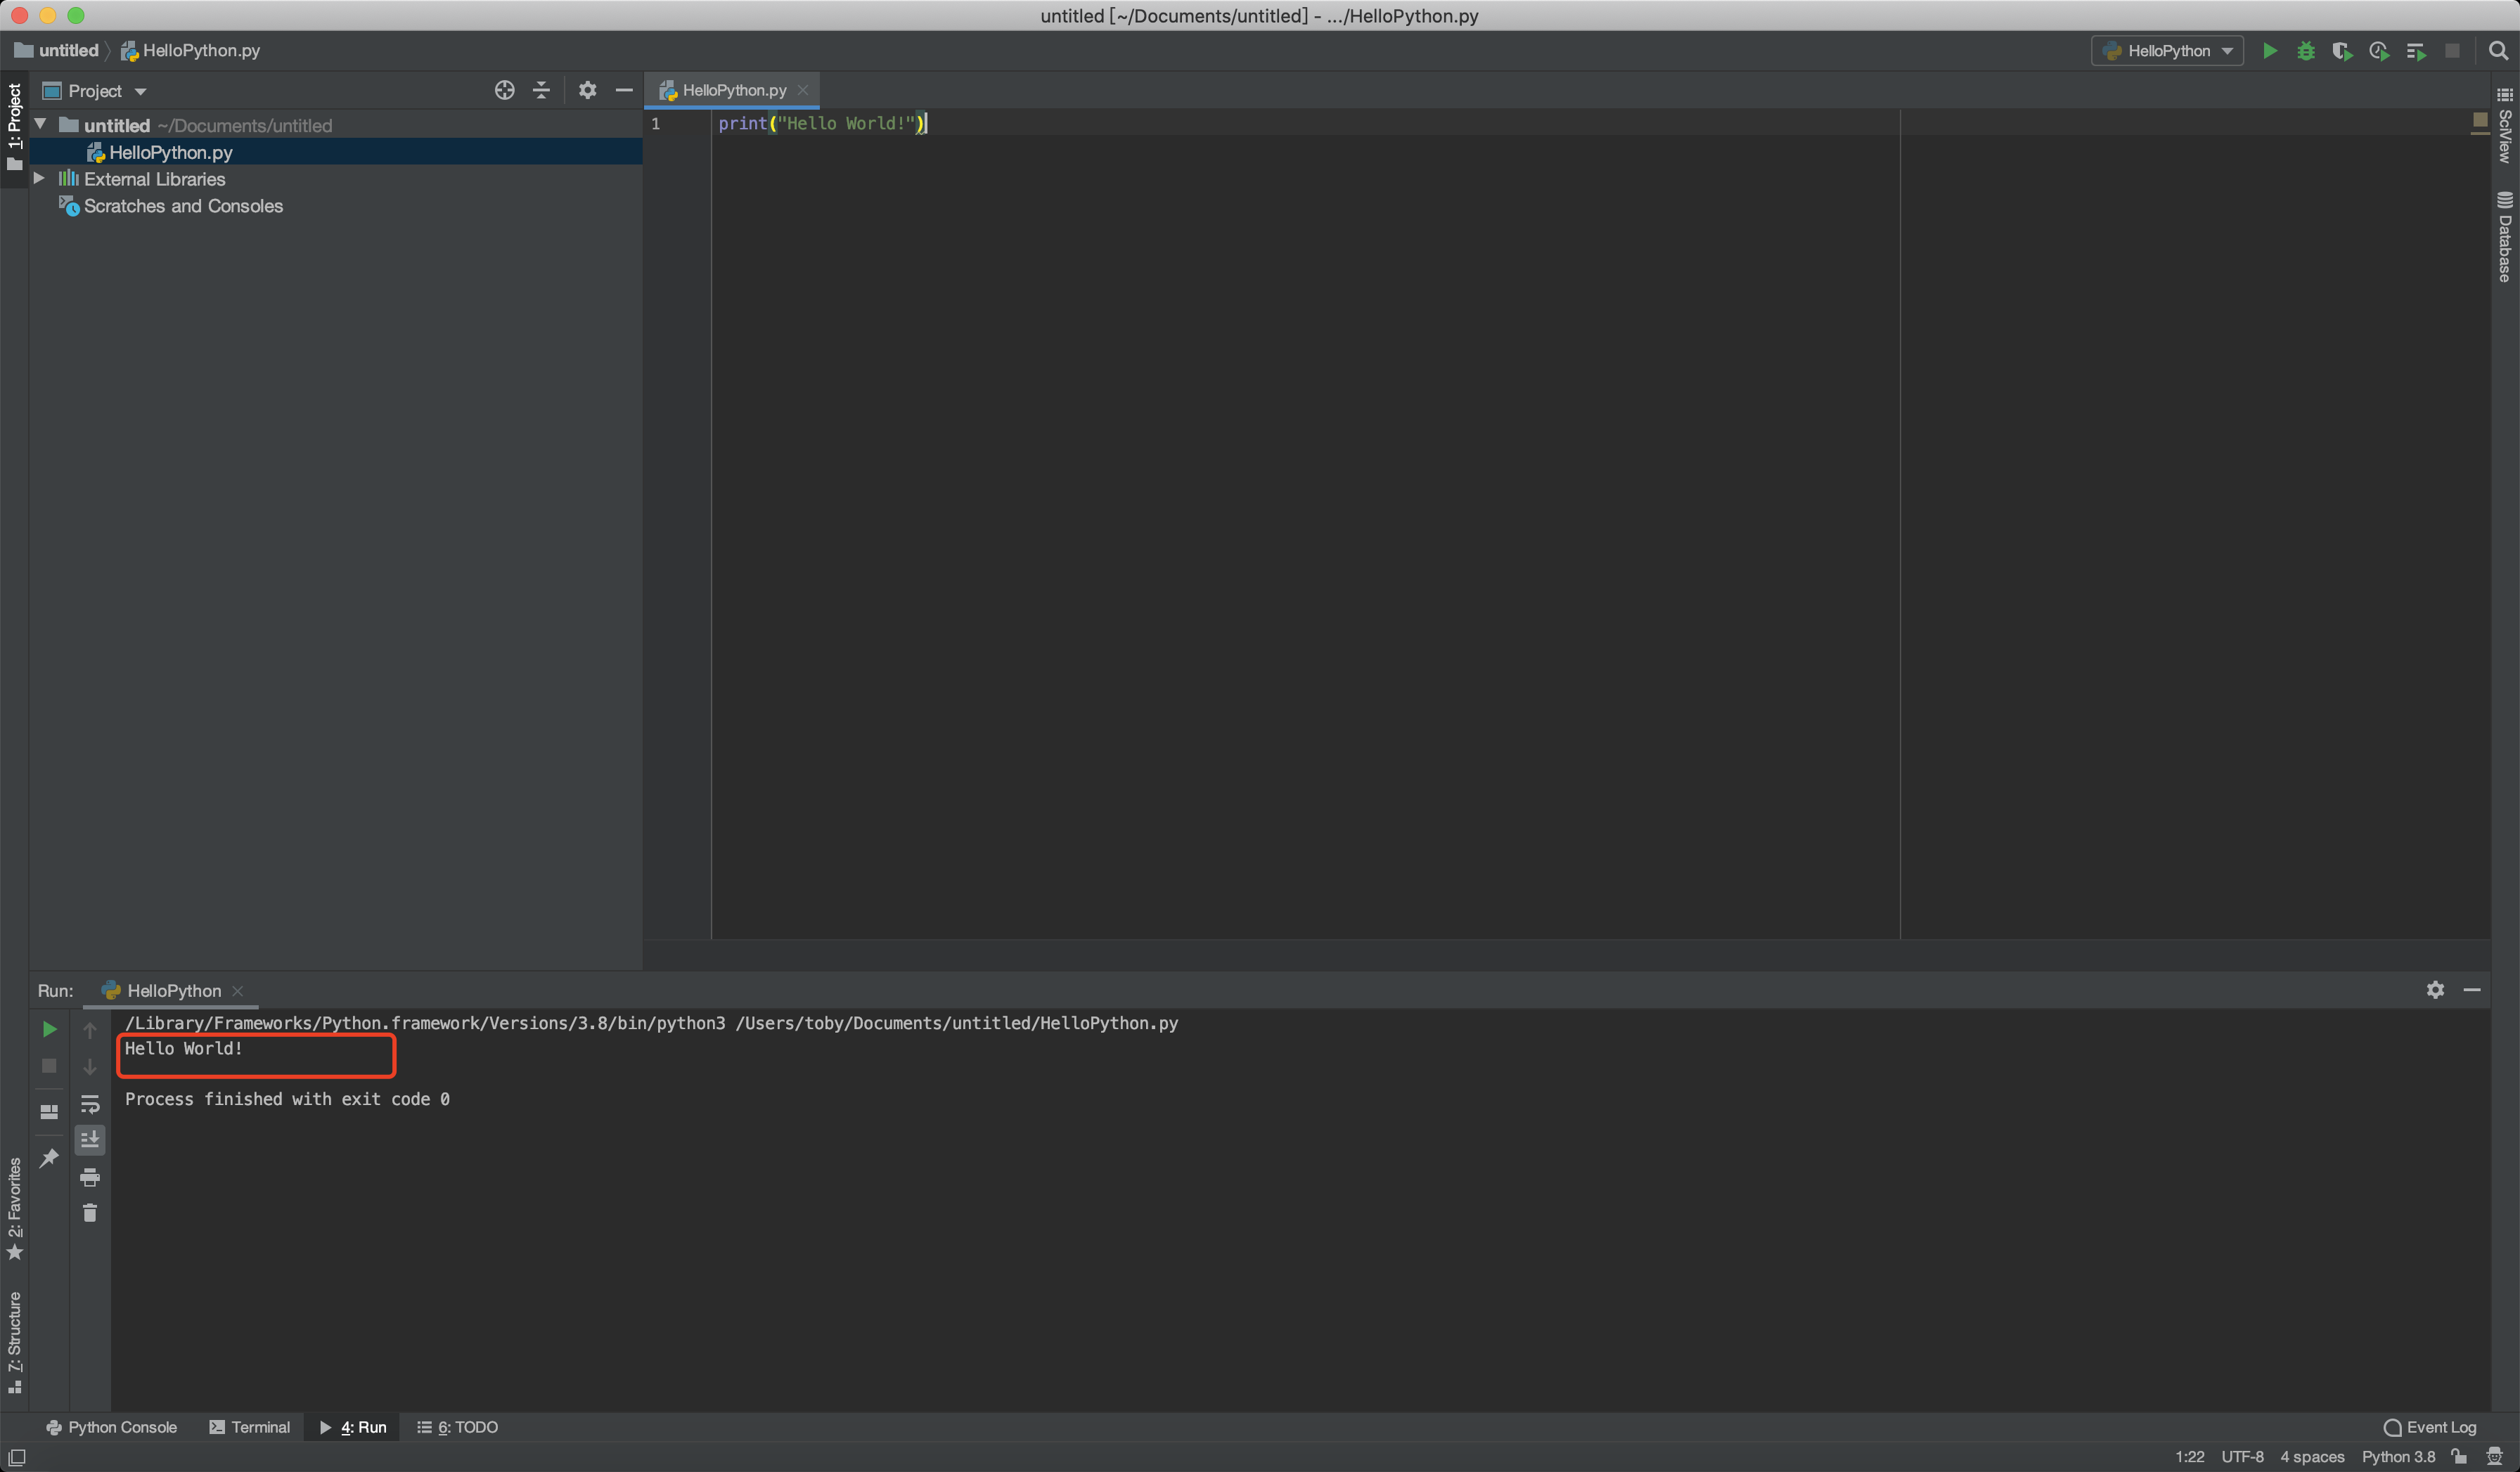Pin the Run tab

[49, 1158]
